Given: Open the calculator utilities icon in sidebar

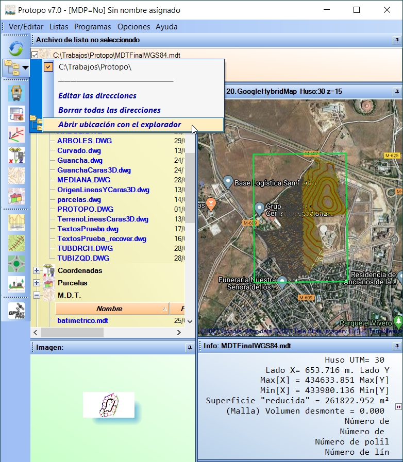Looking at the screenshot, I should click(x=16, y=114).
